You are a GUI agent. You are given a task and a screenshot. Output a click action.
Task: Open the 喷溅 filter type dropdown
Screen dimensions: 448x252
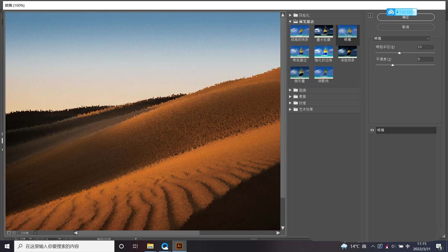pos(402,38)
